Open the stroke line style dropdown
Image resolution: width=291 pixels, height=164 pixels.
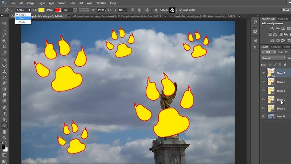pos(84,10)
